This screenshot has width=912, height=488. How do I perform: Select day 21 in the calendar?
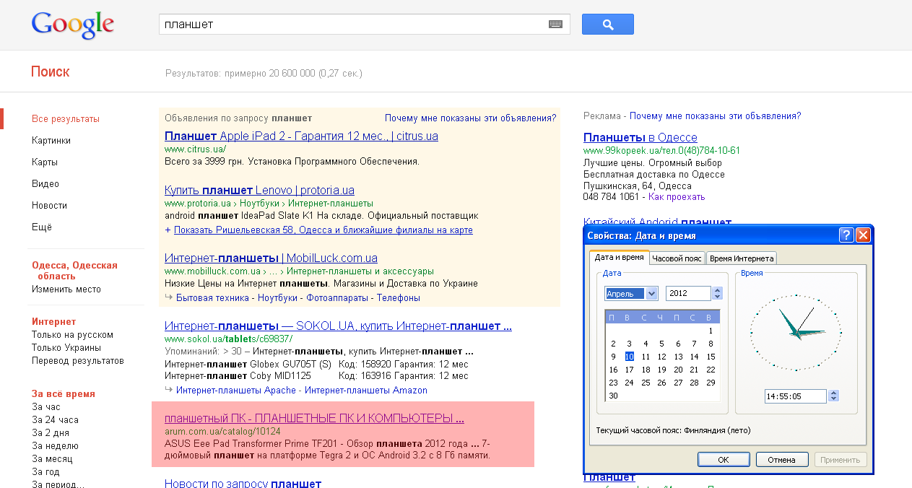pyautogui.click(x=694, y=370)
